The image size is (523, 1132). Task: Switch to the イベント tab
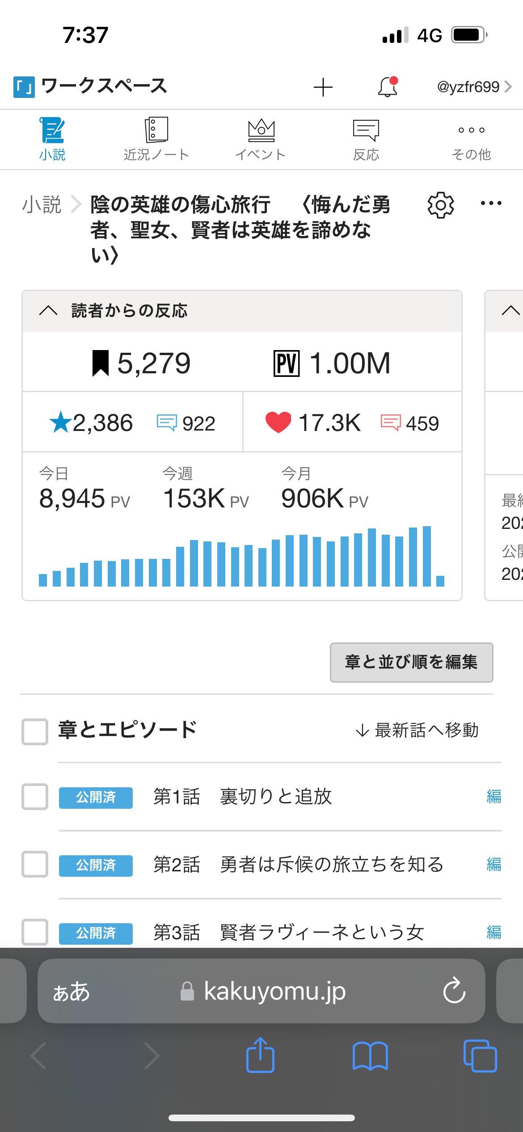(261, 139)
